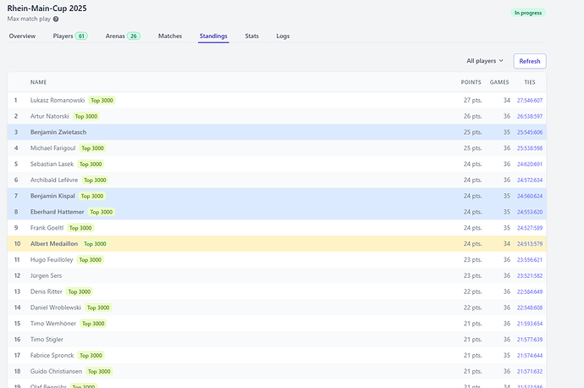Click the POINTS column header
This screenshot has height=388, width=584.
tap(471, 82)
